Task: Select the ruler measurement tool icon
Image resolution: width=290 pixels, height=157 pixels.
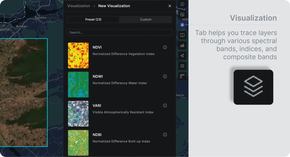Action: (x=182, y=76)
